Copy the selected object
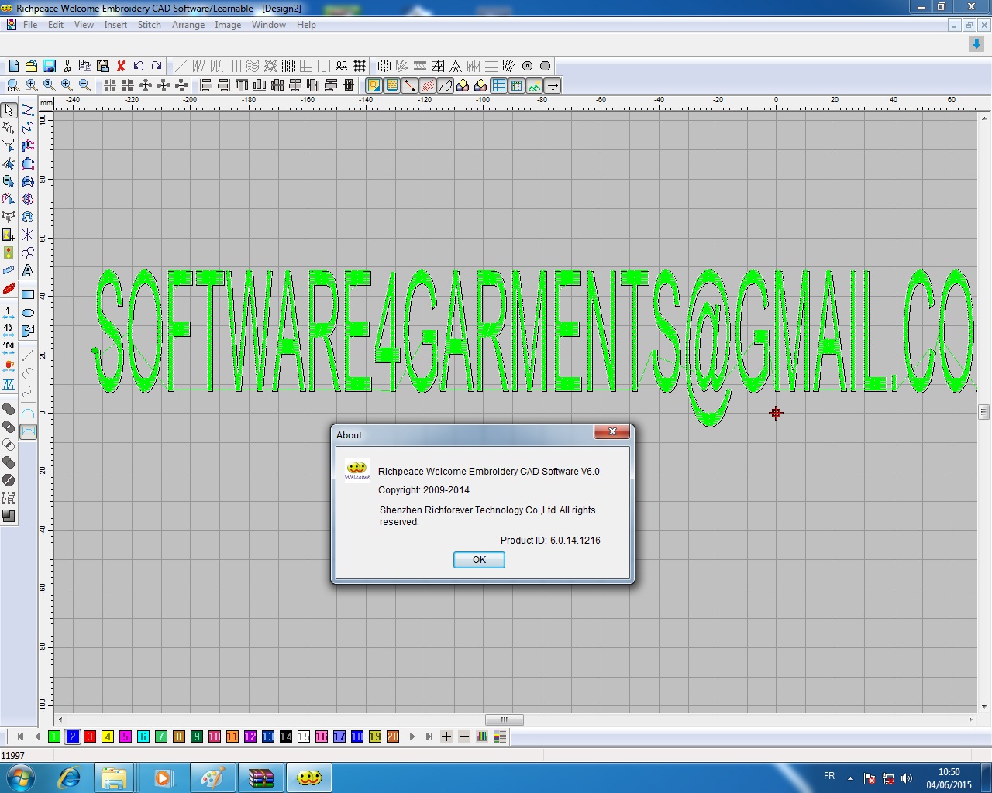 click(85, 66)
